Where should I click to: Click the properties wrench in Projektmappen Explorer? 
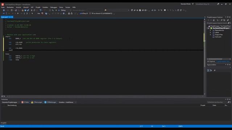pos(228,20)
